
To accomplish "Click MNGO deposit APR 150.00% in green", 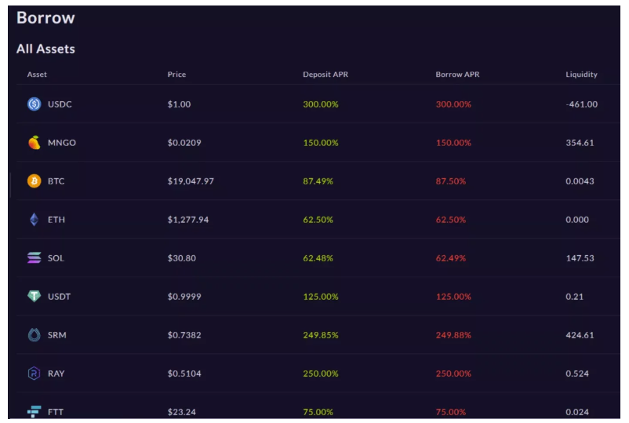I will [x=321, y=143].
